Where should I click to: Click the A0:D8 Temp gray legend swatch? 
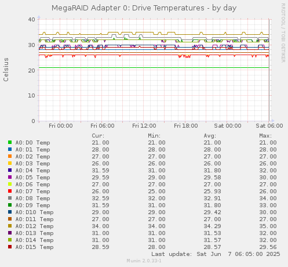10,198
